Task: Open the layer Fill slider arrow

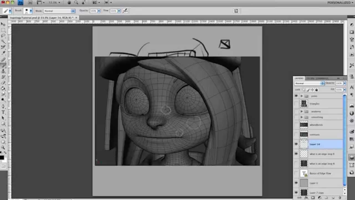Action: click(x=345, y=90)
